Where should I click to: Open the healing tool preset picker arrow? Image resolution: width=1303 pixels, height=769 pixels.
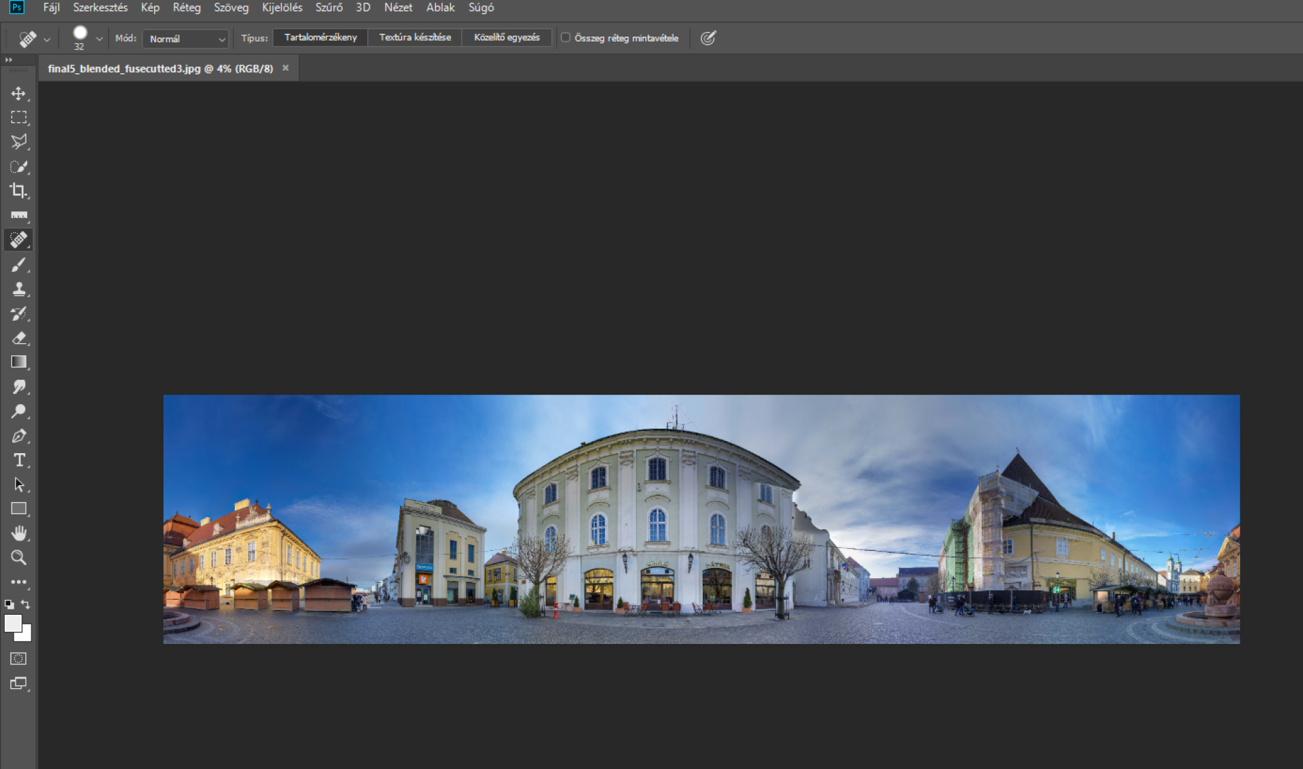[47, 39]
